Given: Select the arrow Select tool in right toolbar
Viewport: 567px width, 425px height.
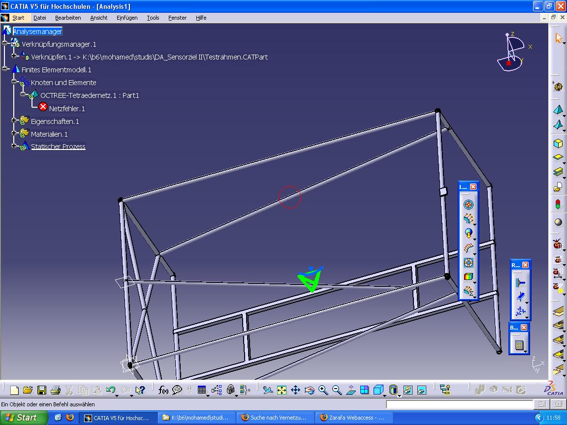Looking at the screenshot, I should [559, 37].
